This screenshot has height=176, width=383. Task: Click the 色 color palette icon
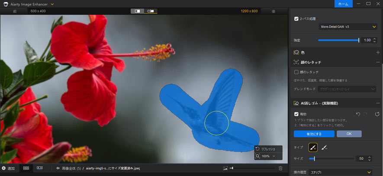(296, 52)
